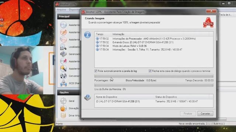Open iSCSI Sharing entry in sidebar

tap(70, 83)
